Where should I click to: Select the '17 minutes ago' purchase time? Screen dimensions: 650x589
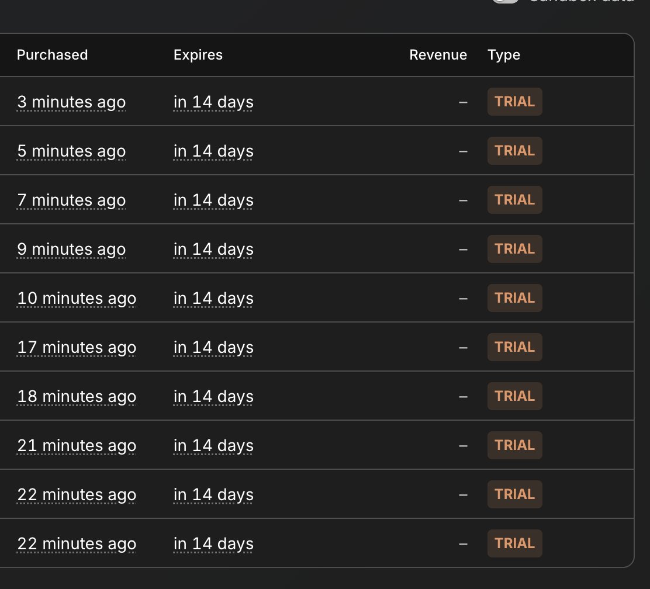click(x=77, y=347)
